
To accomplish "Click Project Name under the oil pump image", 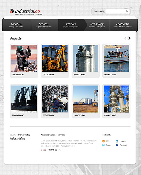I will [x=79, y=115].
